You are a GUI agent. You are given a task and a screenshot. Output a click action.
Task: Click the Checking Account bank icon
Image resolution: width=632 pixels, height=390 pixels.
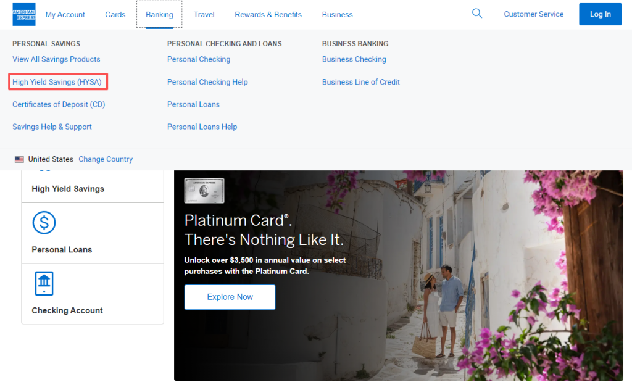[44, 284]
